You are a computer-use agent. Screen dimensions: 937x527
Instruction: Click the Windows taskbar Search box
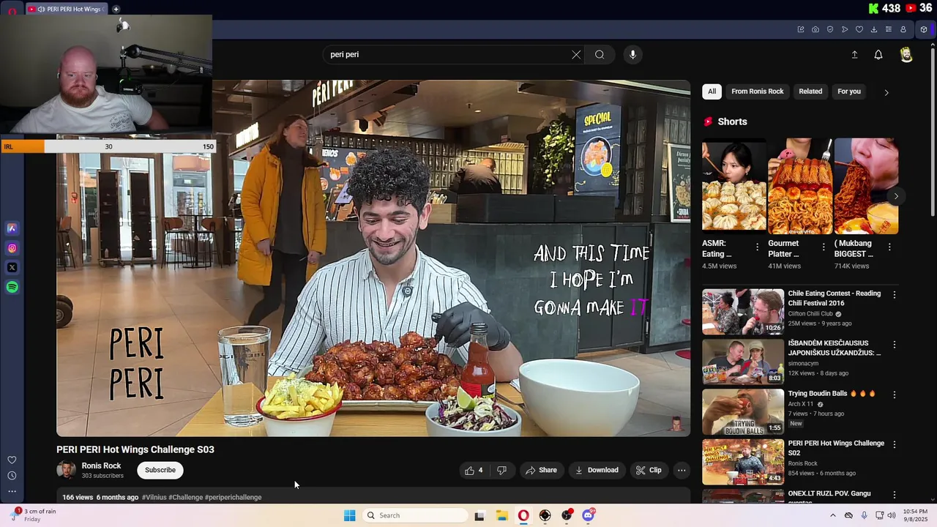coord(414,515)
